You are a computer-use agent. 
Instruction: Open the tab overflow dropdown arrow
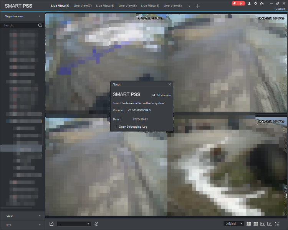click(x=190, y=6)
